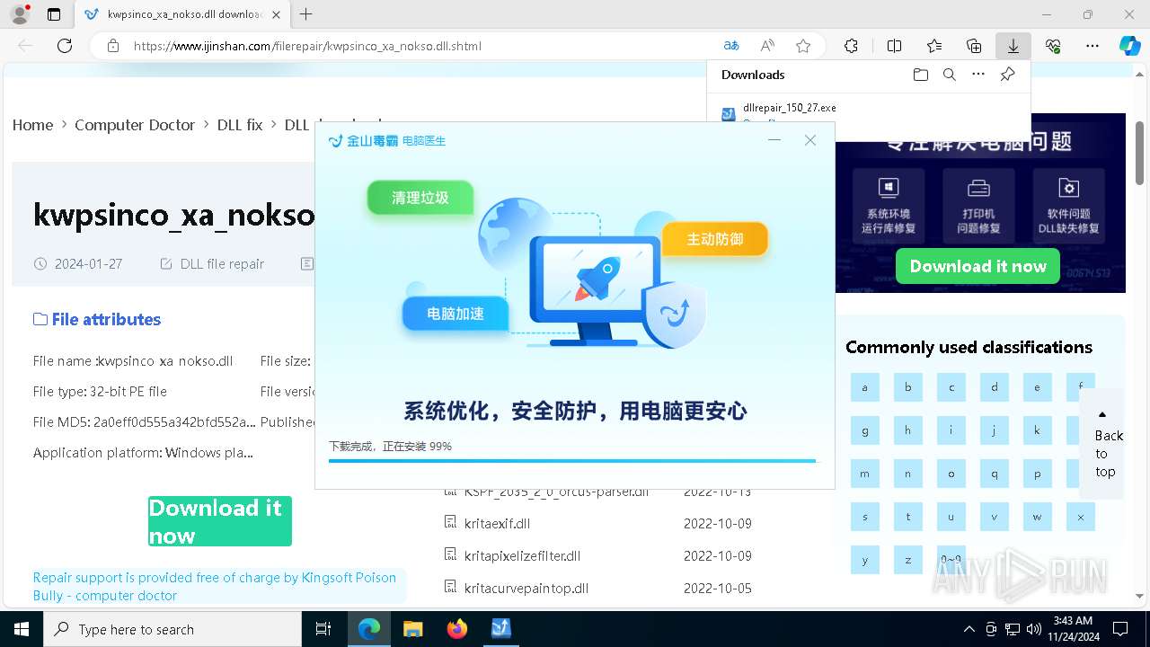Open the notification center icon

(1120, 629)
